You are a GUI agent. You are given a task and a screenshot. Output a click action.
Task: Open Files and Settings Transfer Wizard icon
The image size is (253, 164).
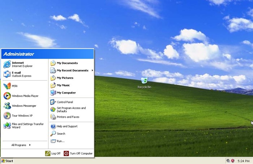(x=7, y=125)
